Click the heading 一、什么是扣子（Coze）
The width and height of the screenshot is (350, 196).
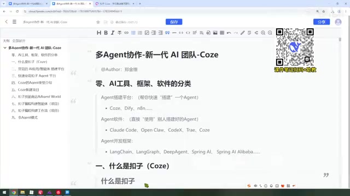click(132, 166)
